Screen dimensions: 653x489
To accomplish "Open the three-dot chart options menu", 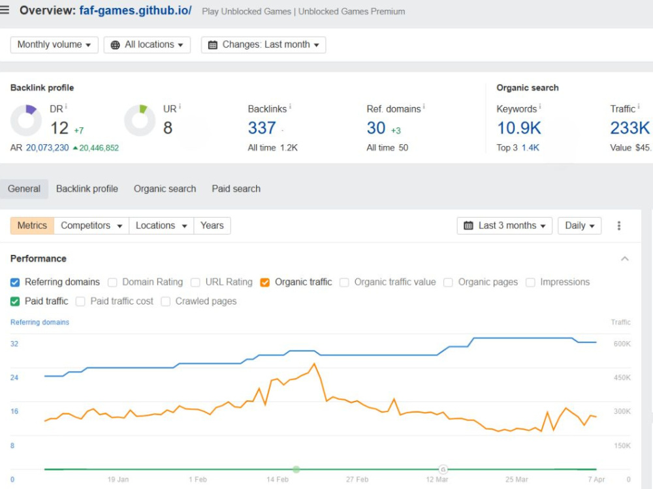I will click(619, 226).
